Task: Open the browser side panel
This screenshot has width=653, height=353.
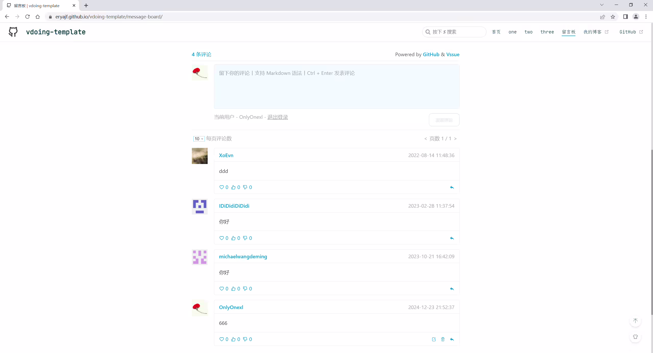Action: (x=625, y=17)
